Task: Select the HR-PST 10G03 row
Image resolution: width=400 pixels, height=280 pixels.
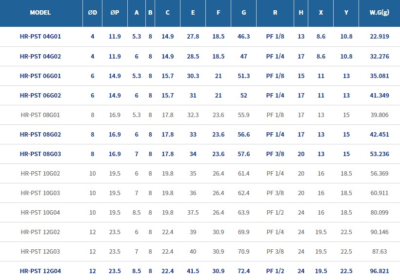Action: click(40, 193)
